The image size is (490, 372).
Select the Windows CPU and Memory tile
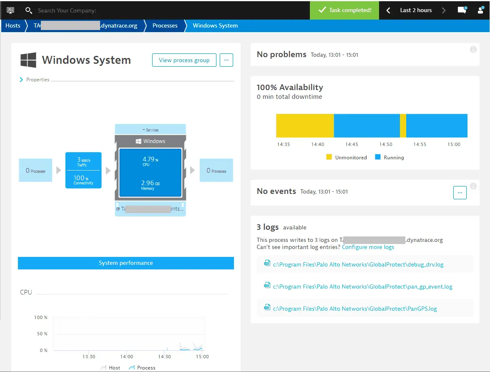150,173
